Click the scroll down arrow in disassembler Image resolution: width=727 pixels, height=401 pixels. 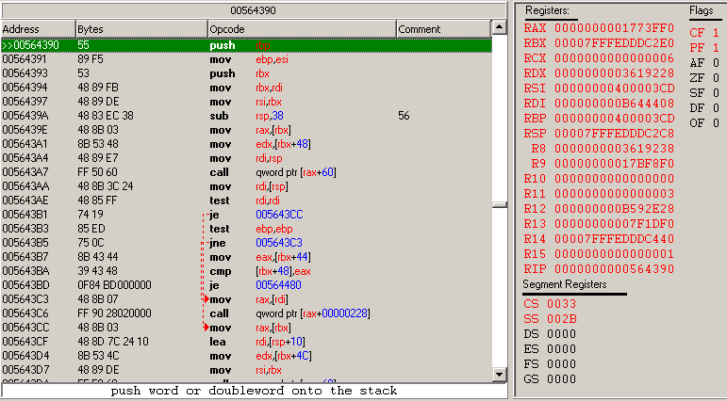pyautogui.click(x=501, y=375)
